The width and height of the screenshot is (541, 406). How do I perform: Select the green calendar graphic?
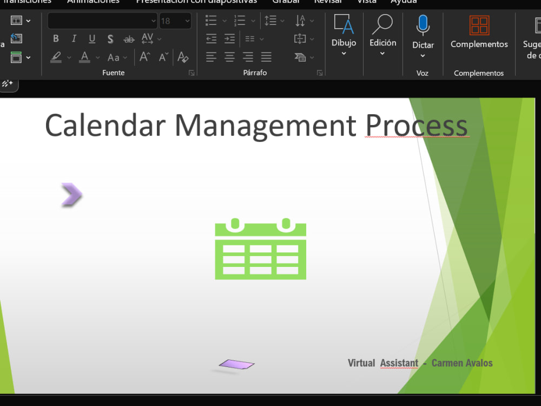coord(261,248)
